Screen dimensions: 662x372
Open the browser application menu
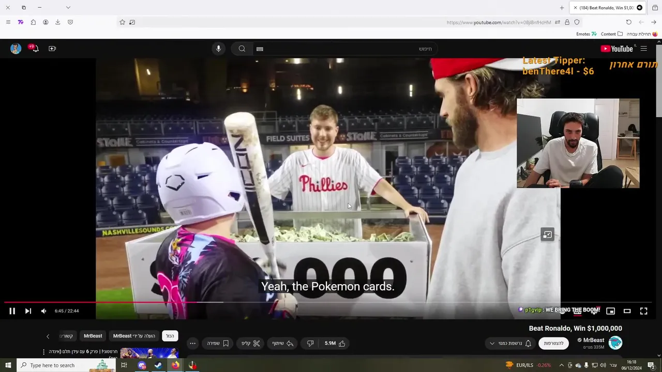tap(8, 22)
